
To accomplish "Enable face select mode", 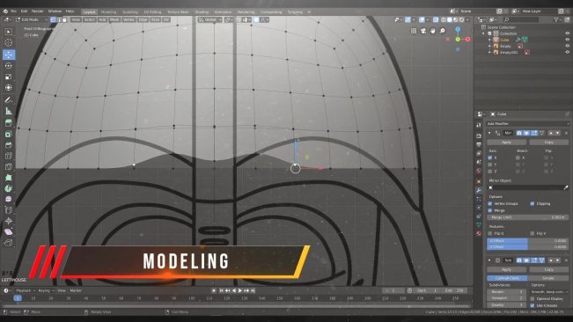I will tap(64, 19).
